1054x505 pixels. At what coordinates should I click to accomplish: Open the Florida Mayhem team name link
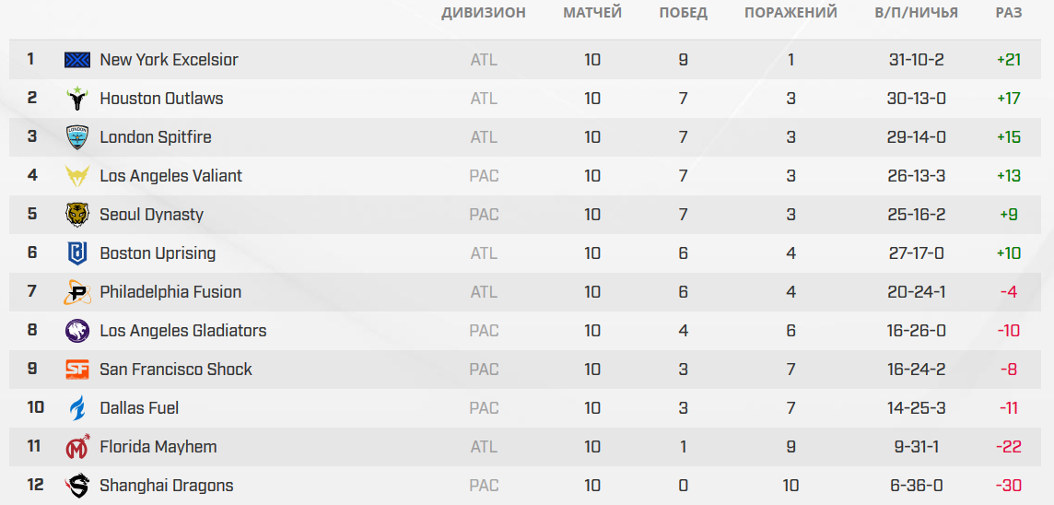(x=158, y=447)
